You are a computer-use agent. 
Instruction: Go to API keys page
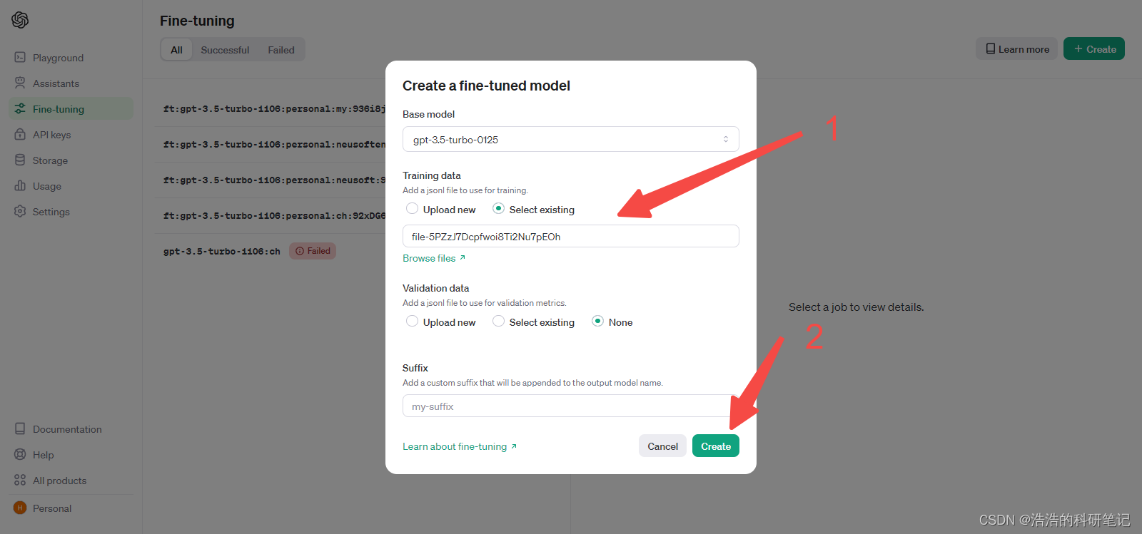tap(71, 135)
